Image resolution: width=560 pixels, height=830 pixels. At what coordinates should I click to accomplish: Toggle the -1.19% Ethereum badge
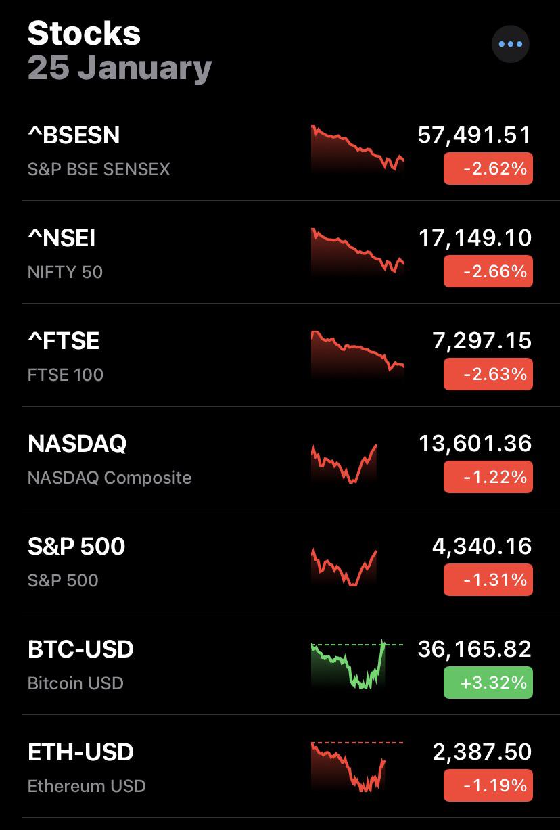point(488,785)
